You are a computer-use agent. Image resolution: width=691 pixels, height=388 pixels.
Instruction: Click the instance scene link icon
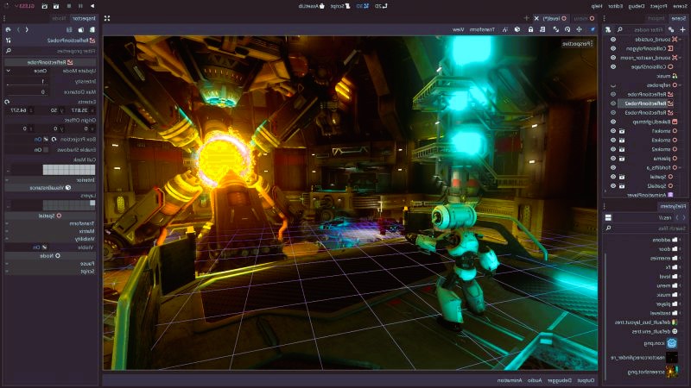[x=670, y=28]
